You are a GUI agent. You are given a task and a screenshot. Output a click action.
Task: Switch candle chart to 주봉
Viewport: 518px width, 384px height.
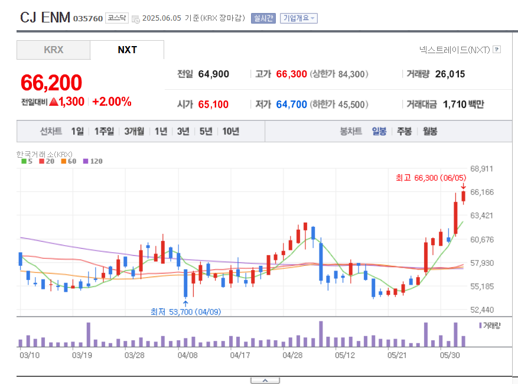coord(404,132)
